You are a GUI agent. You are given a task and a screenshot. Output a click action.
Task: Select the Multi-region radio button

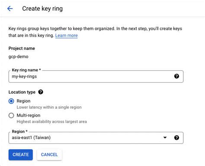(11, 115)
